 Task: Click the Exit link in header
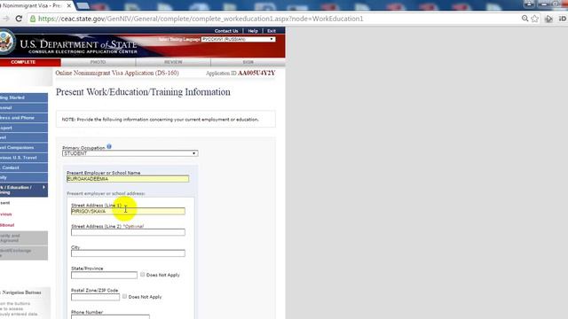[x=272, y=31]
